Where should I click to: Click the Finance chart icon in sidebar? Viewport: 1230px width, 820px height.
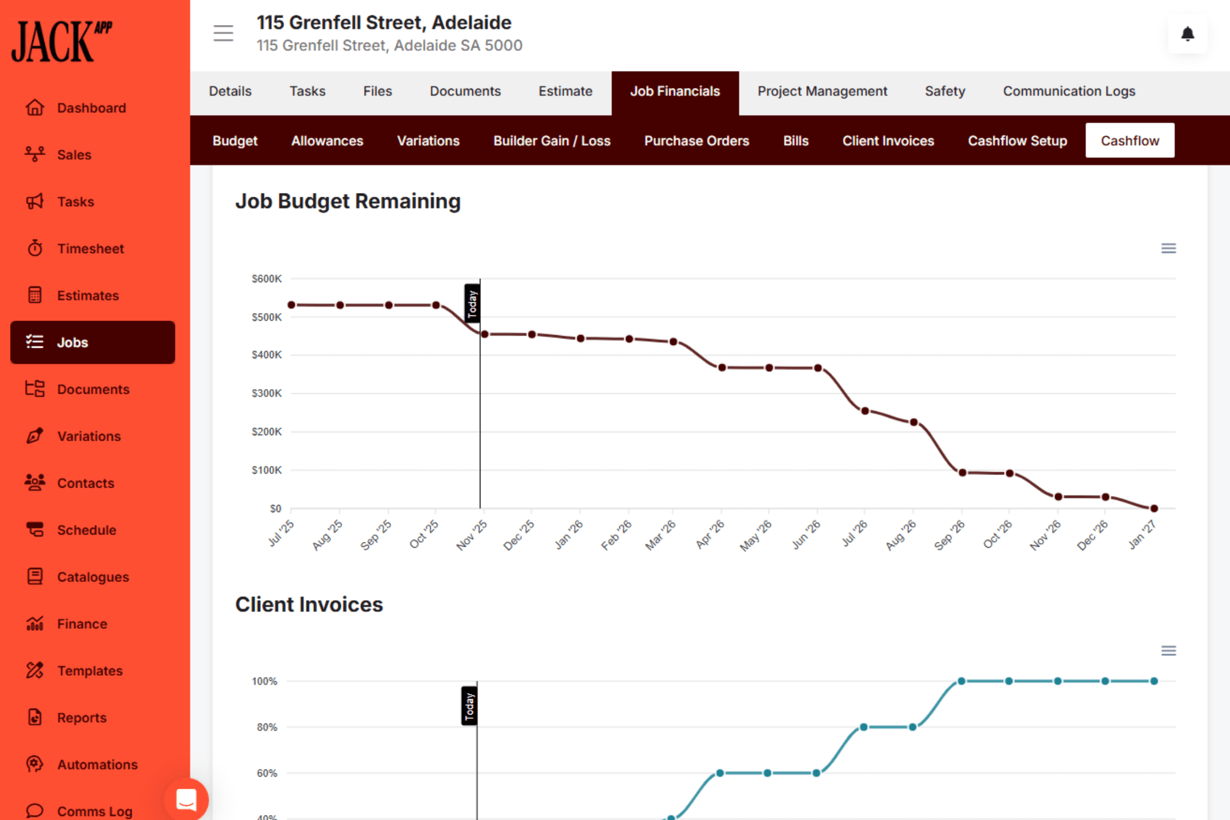tap(34, 623)
